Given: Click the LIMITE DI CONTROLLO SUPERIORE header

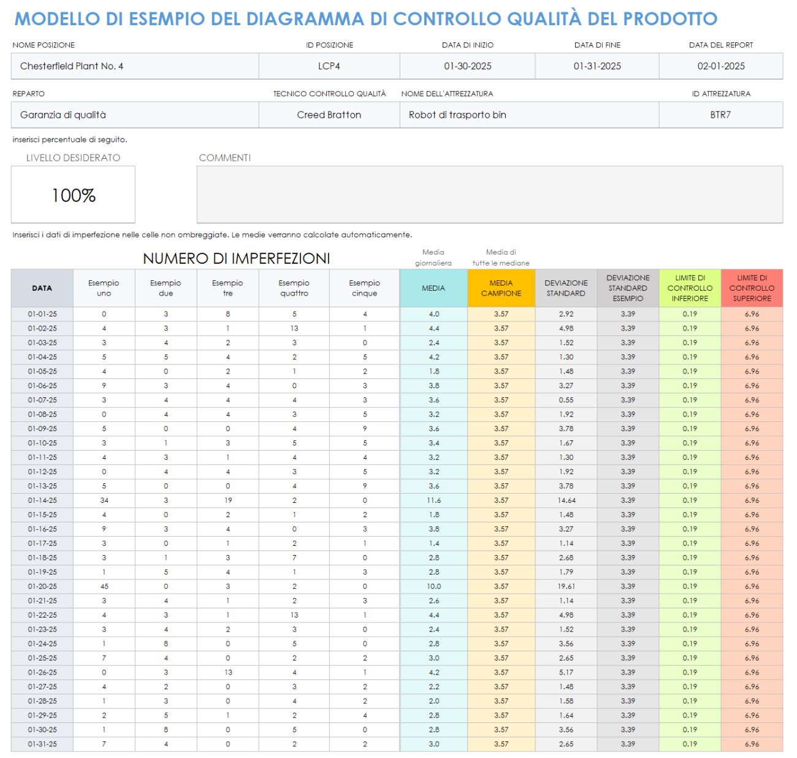Looking at the screenshot, I should coord(752,288).
